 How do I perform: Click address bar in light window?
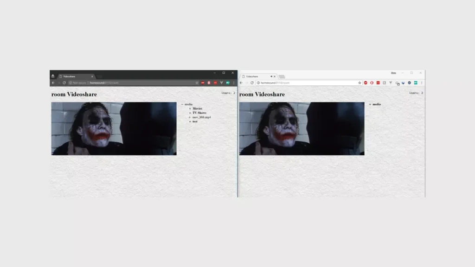tap(309, 83)
